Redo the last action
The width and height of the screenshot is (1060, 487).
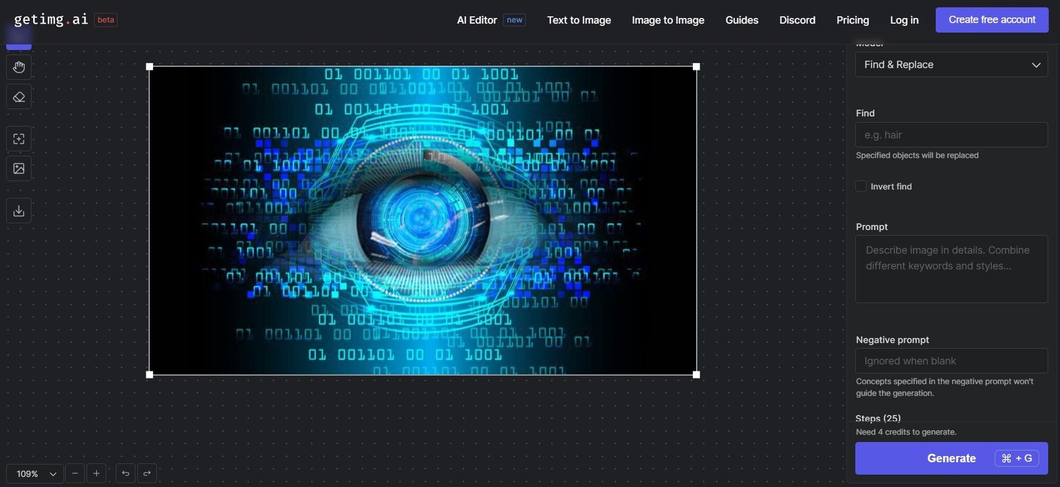coord(147,474)
